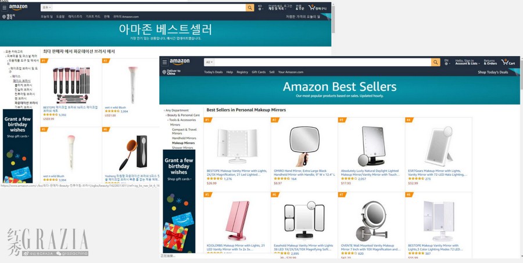Click the English window search input field
Screen dimensions: 523x263
tap(323, 62)
